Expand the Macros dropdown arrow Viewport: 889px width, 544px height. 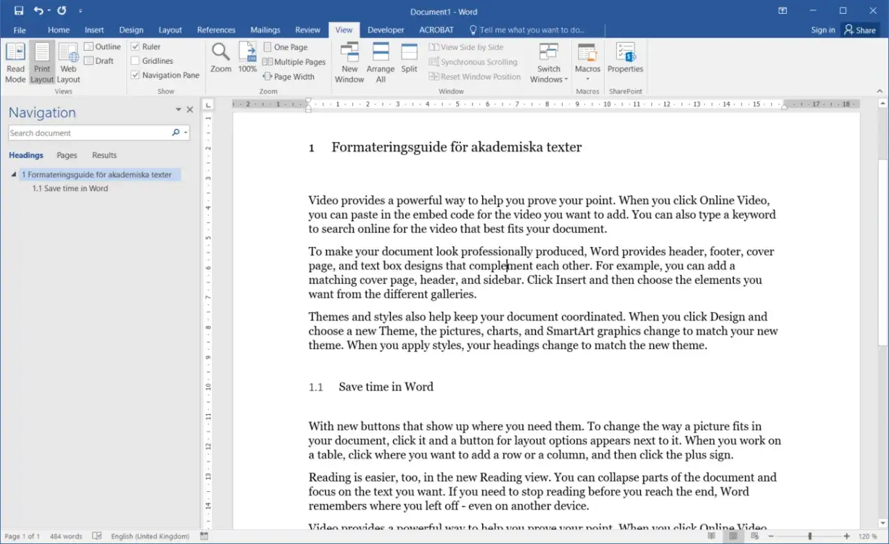(x=588, y=79)
